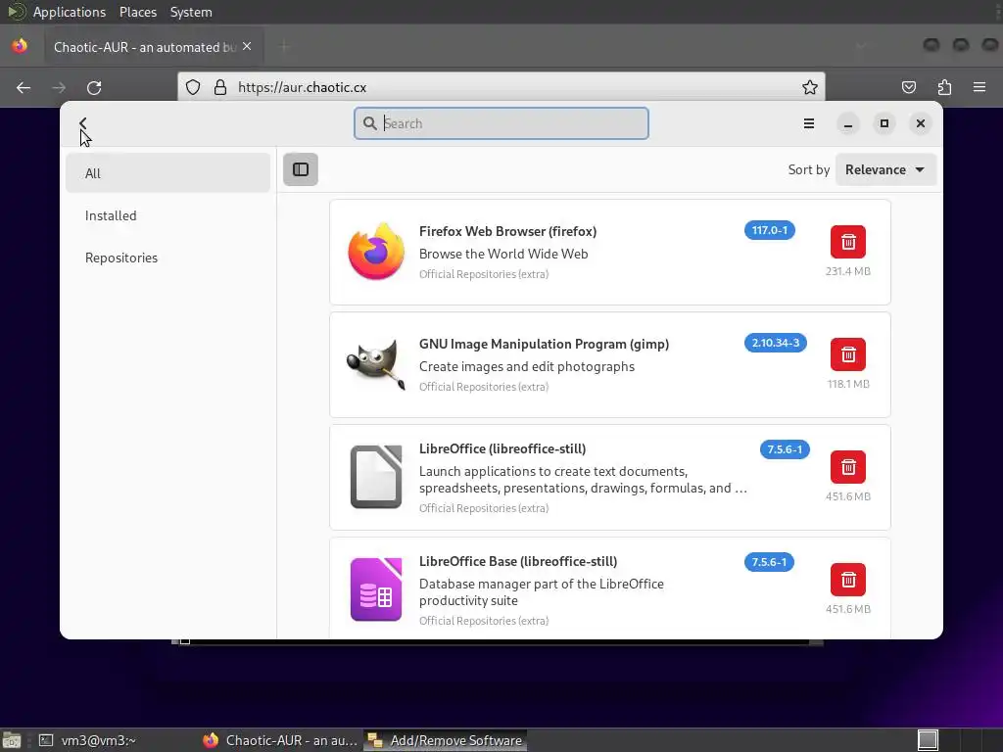Open the Applications menu in top panel
1003x752 pixels.
(x=70, y=12)
